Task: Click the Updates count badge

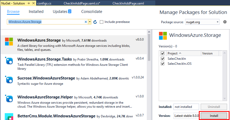Action: [x=70, y=11]
